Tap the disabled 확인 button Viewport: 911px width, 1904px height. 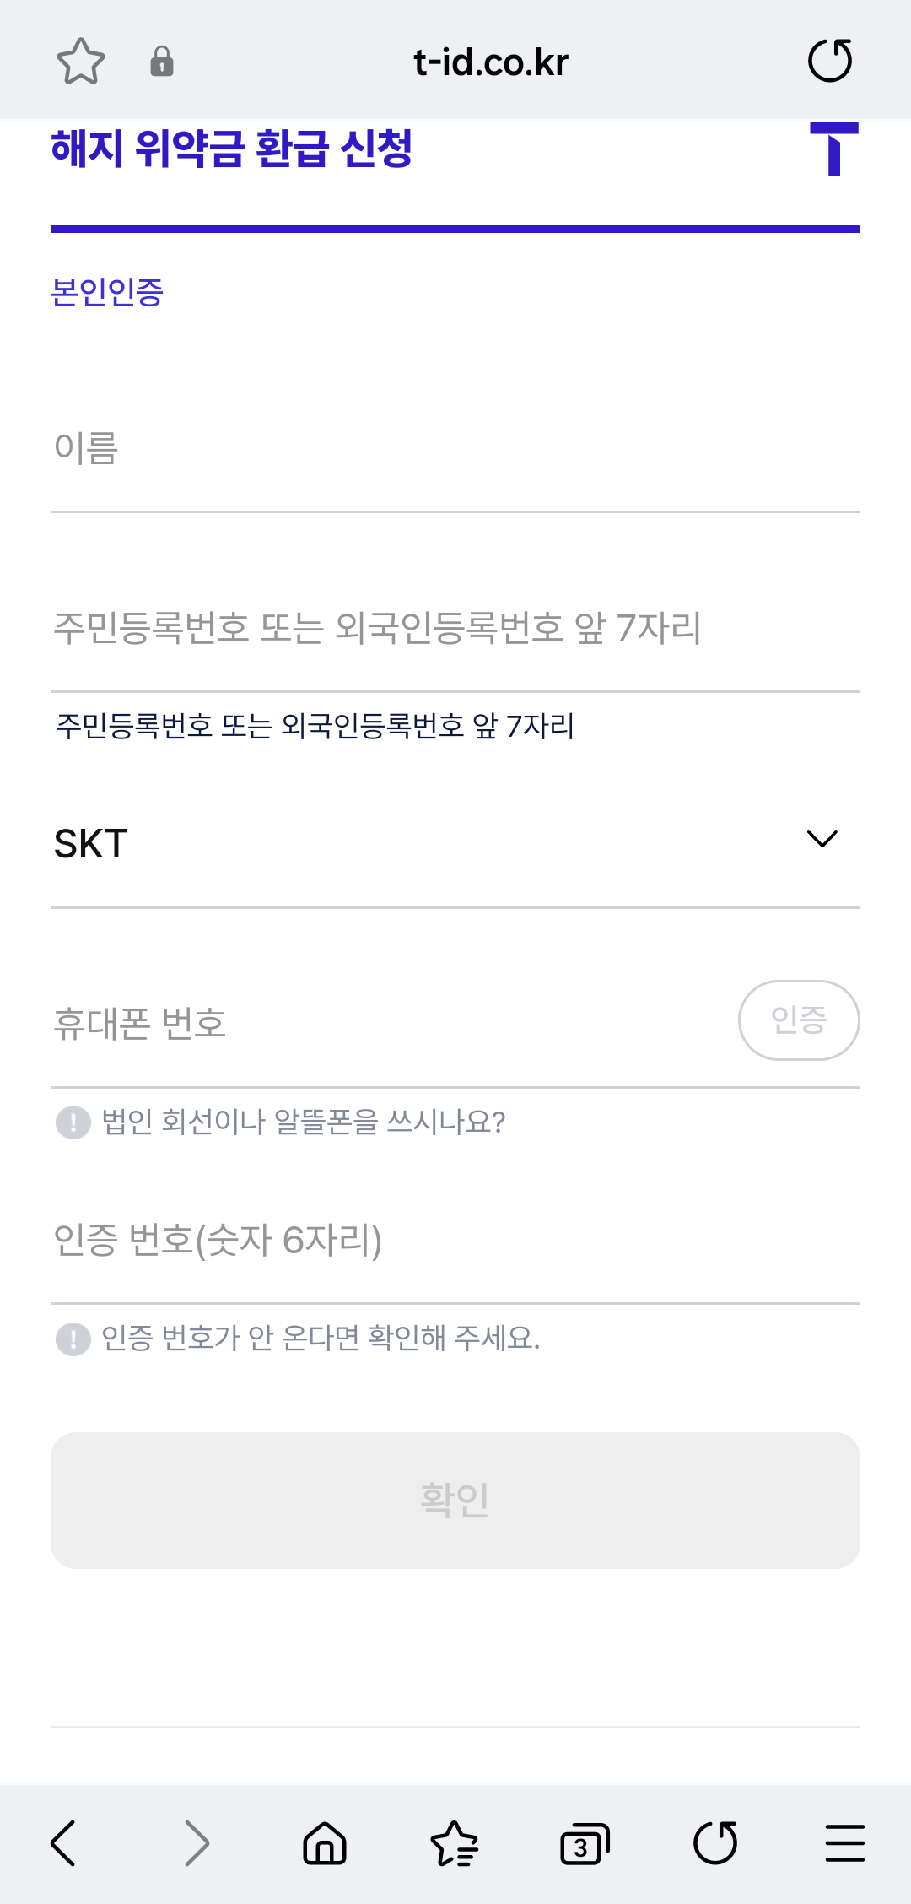point(455,1501)
